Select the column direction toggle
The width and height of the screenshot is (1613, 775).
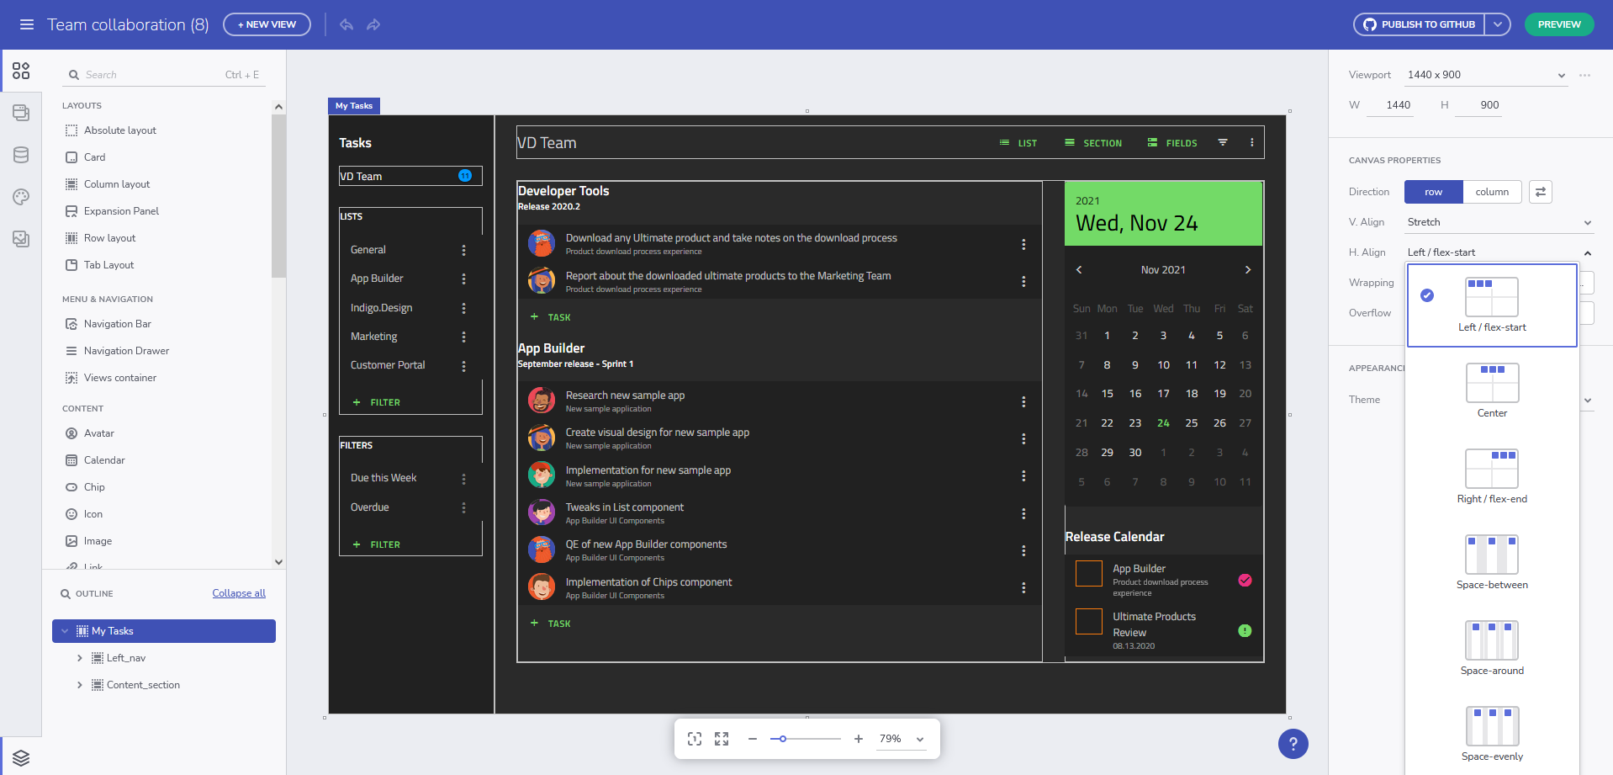click(x=1492, y=192)
